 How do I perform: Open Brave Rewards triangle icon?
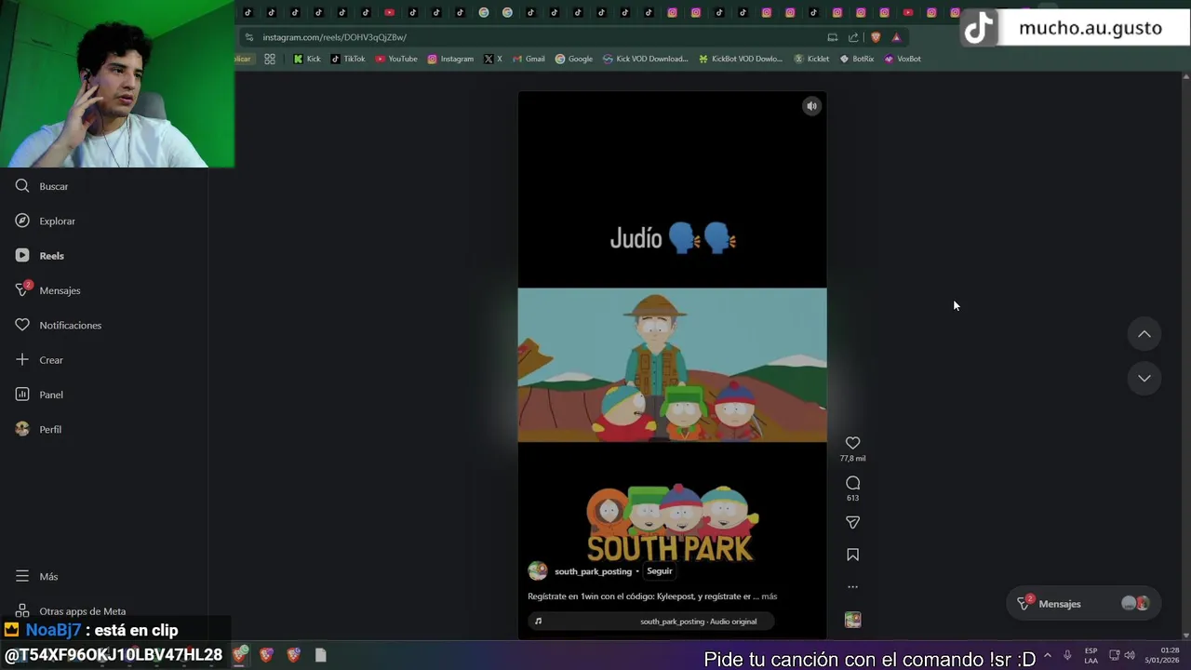pyautogui.click(x=896, y=37)
